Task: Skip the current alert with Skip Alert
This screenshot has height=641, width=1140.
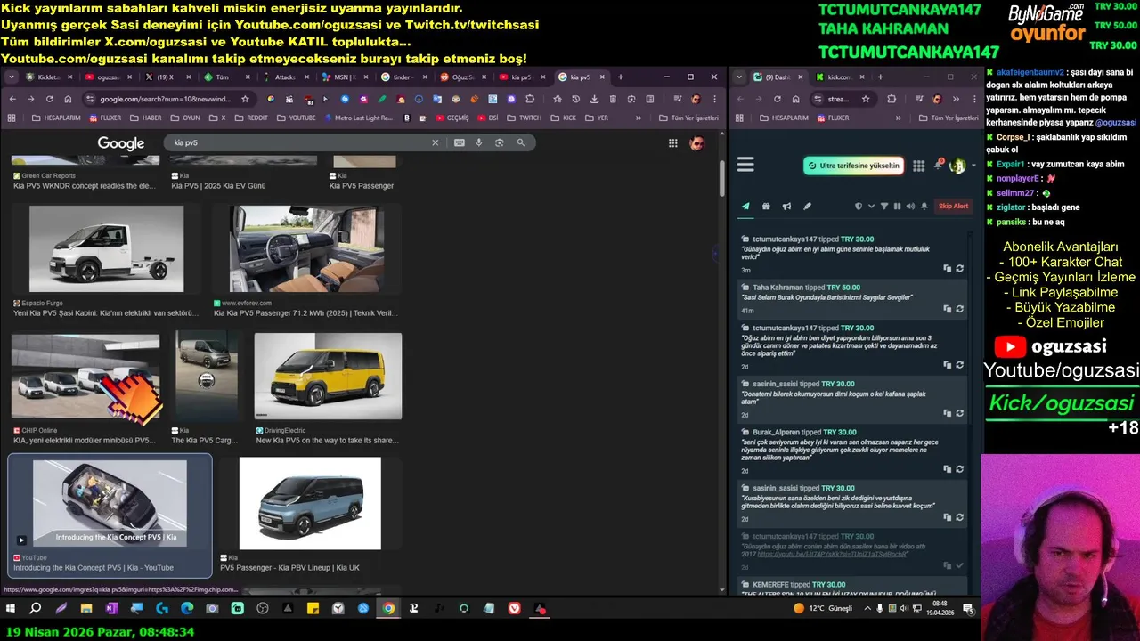Action: (953, 207)
